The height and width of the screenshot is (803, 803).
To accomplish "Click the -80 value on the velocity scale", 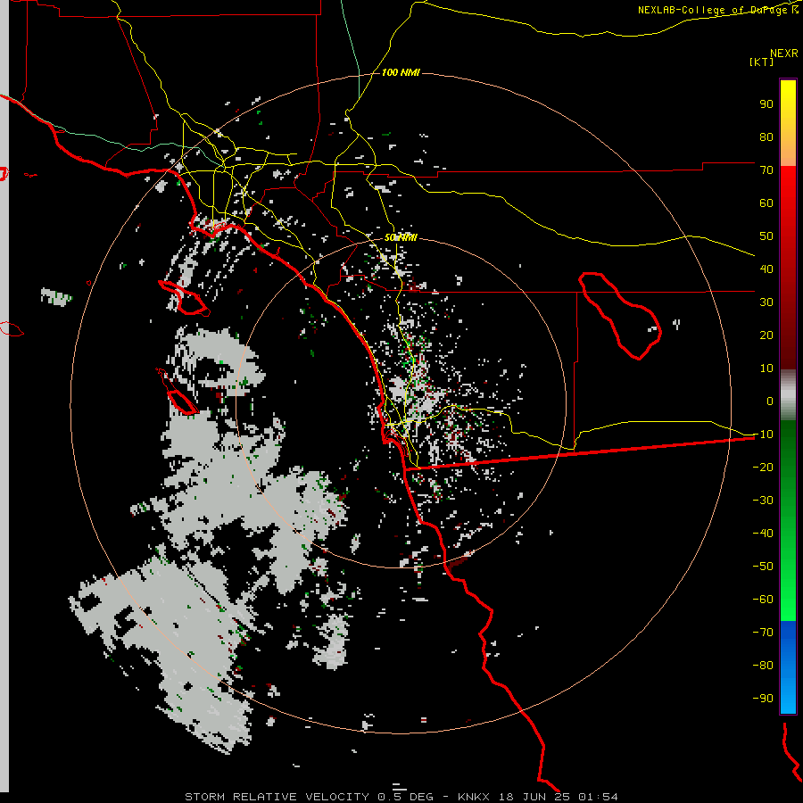I will coord(763,666).
